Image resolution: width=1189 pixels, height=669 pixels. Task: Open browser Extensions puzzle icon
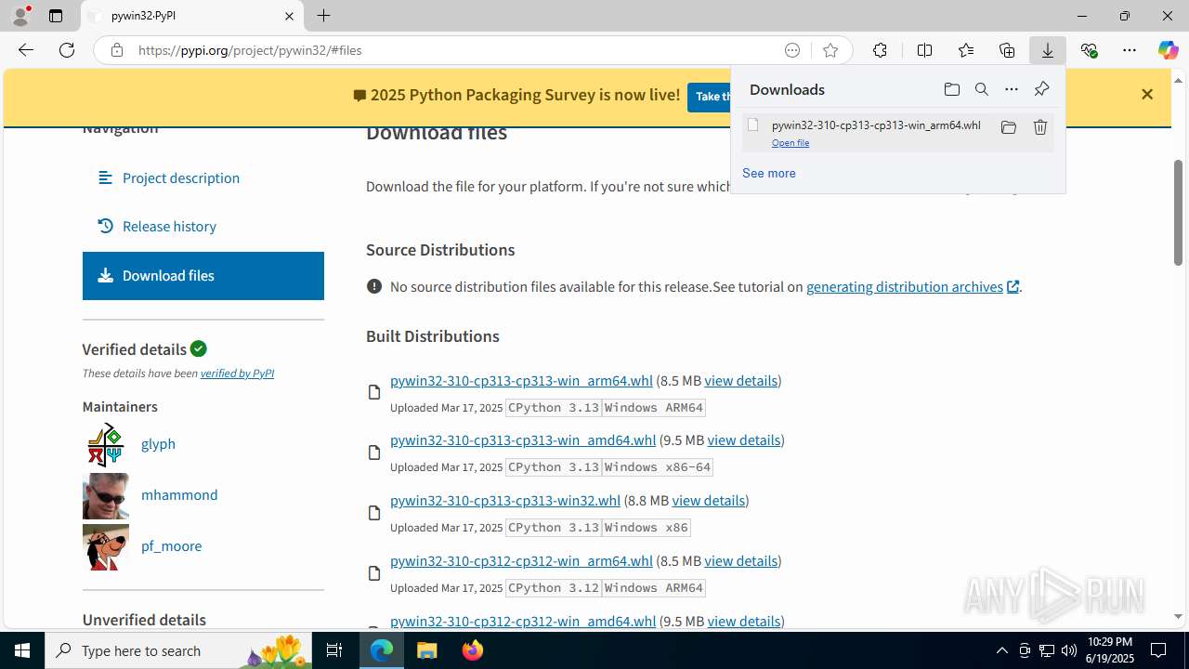pyautogui.click(x=880, y=50)
